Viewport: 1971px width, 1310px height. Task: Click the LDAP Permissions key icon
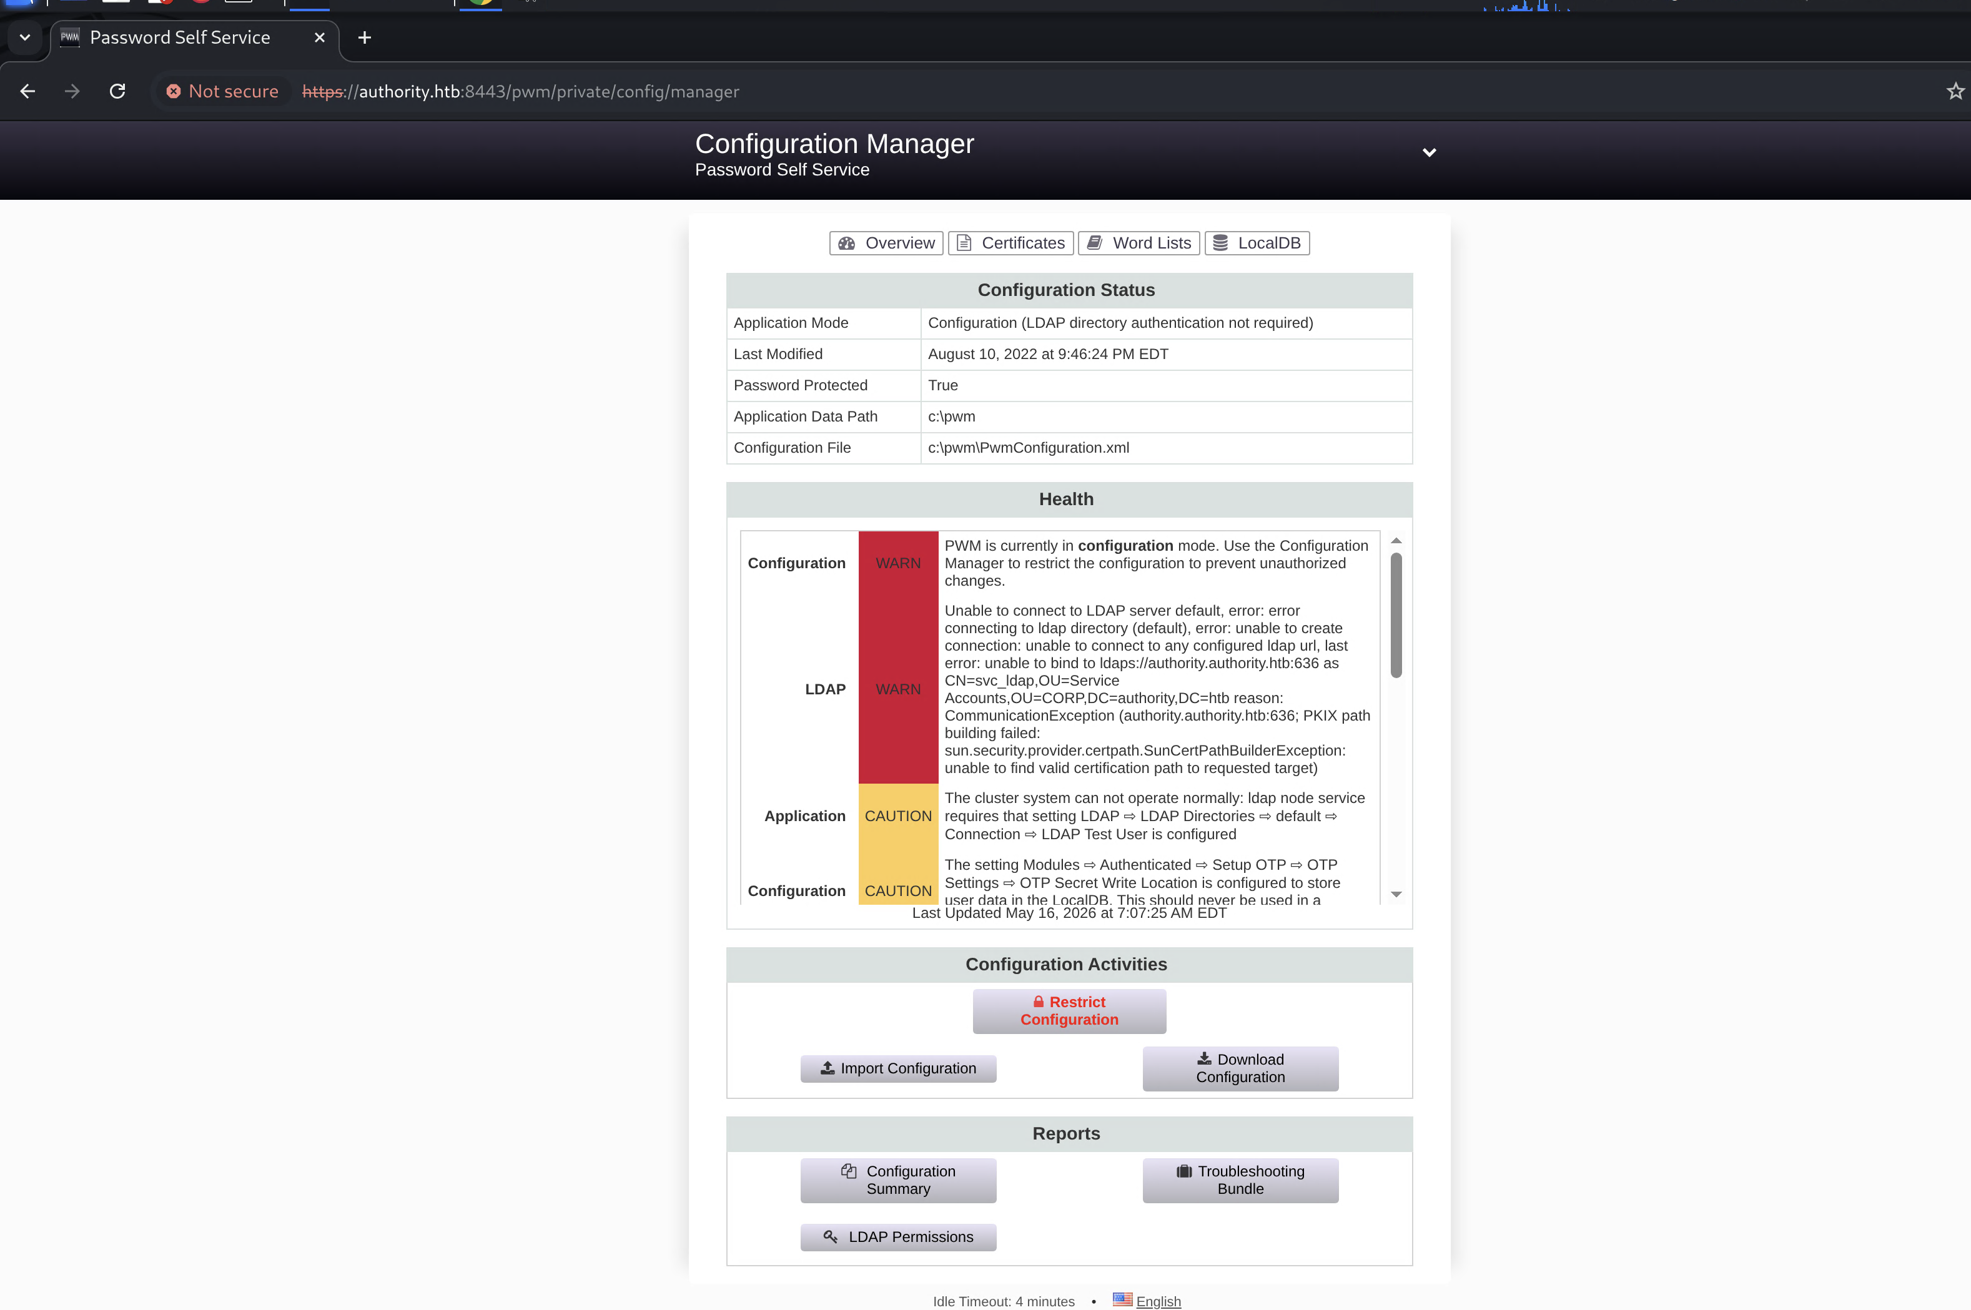831,1236
